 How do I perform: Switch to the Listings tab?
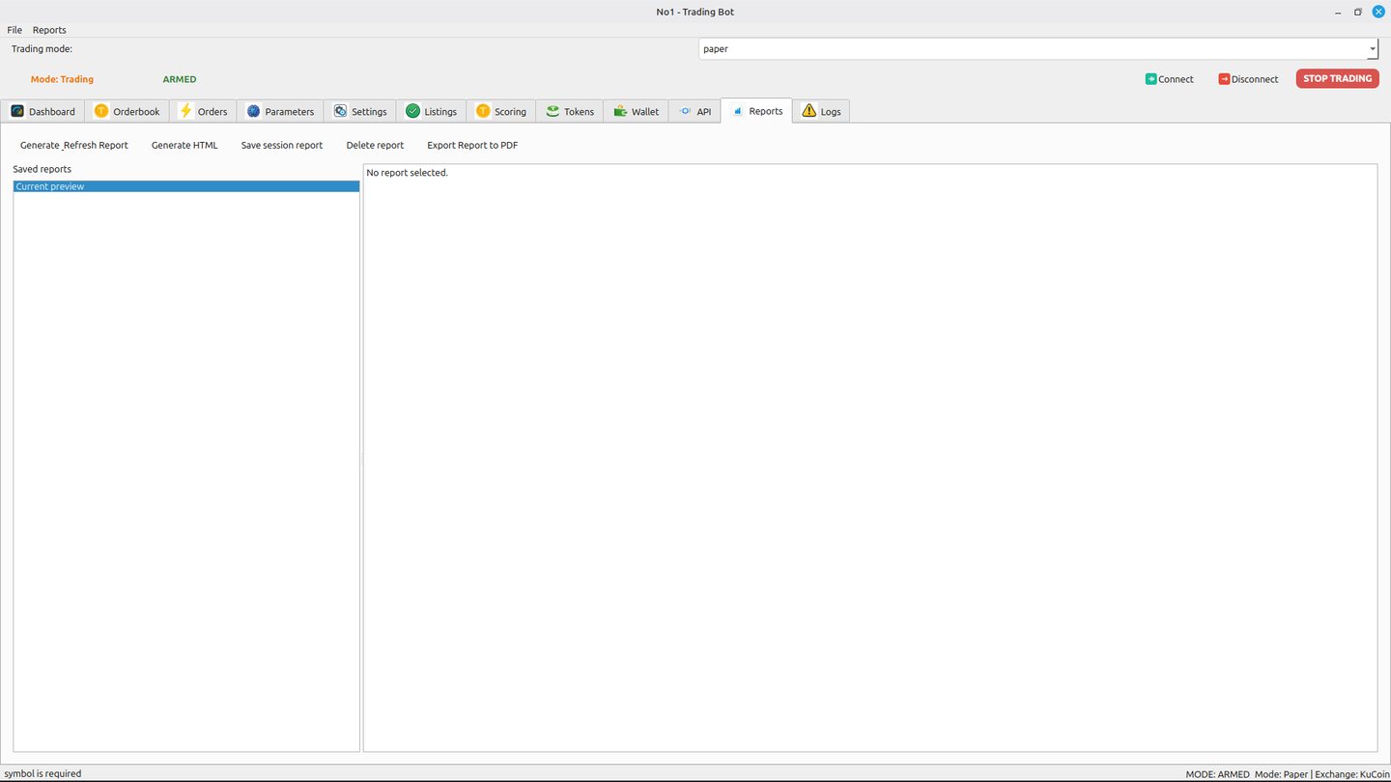click(431, 111)
